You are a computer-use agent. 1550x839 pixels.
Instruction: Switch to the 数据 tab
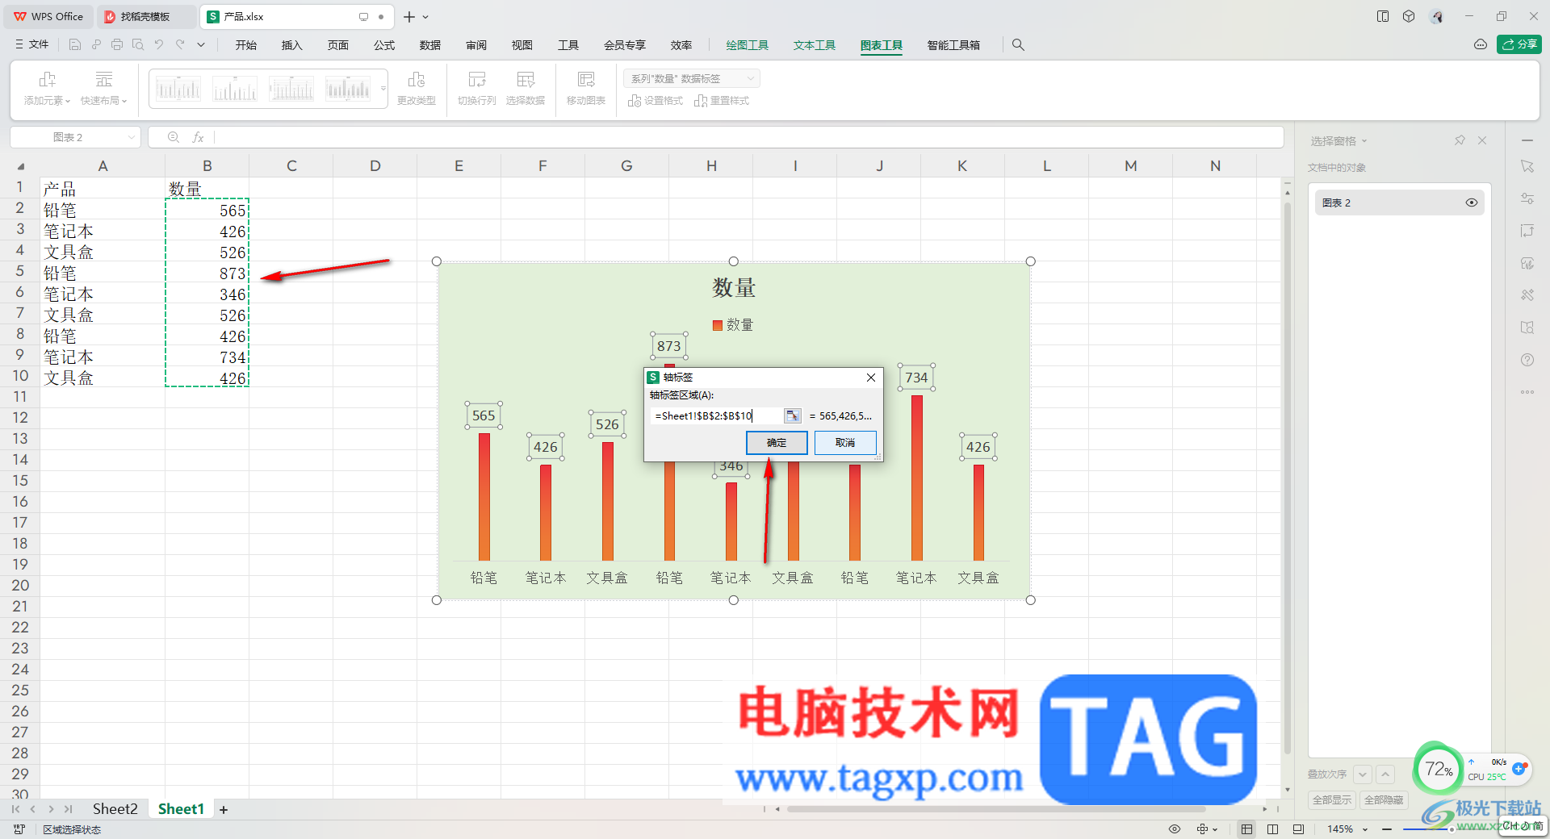(430, 45)
